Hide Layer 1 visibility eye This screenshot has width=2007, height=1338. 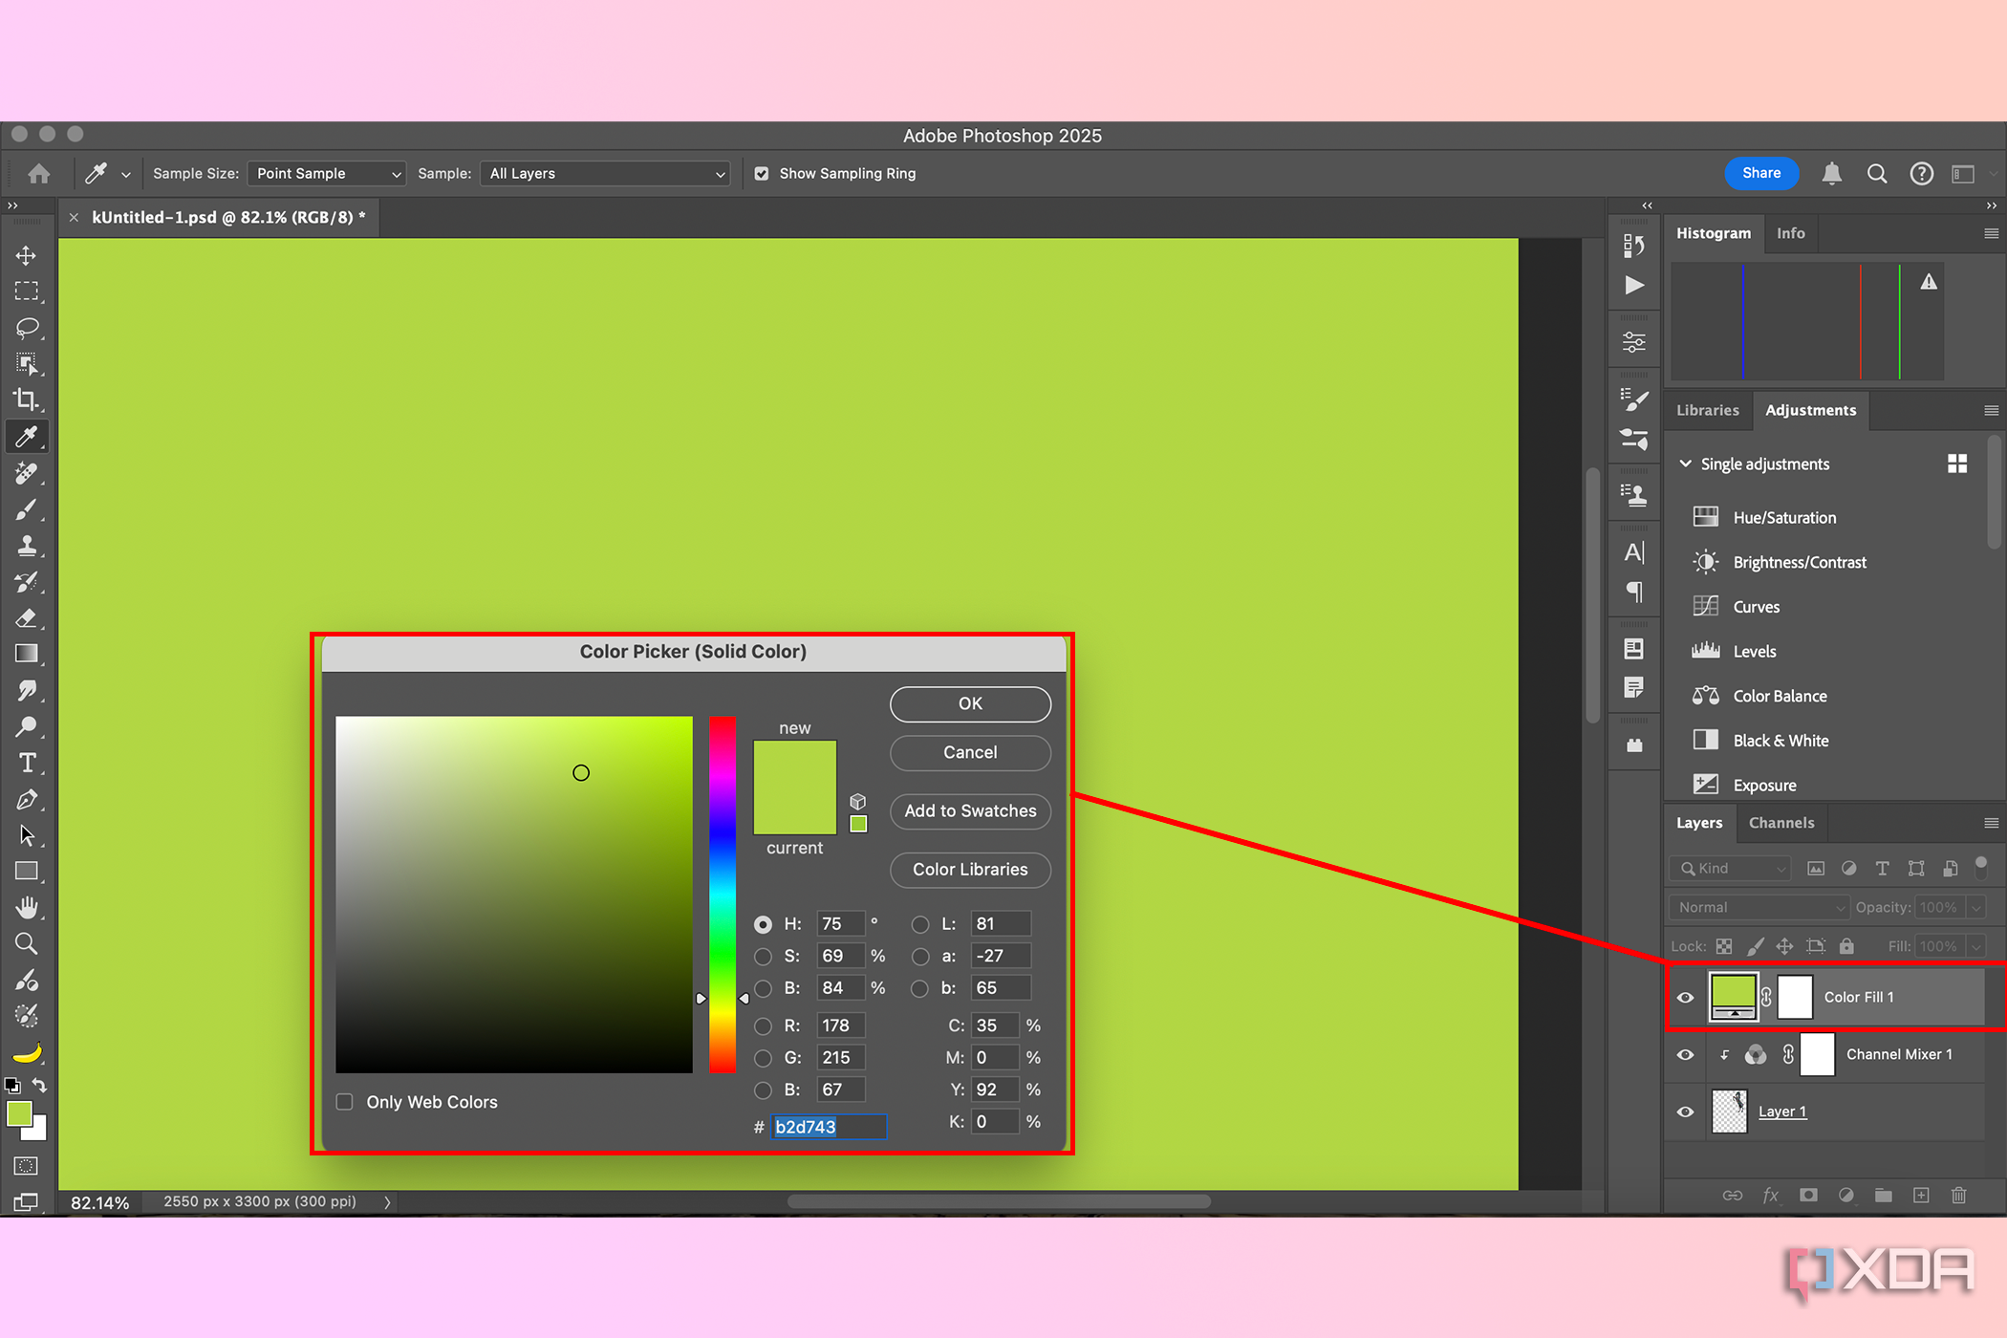point(1686,1111)
